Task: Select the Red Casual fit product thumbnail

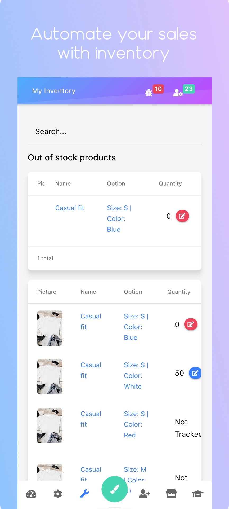Action: (50, 425)
